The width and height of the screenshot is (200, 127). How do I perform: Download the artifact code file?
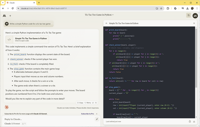[x=194, y=122]
